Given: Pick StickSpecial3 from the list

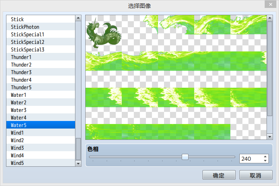Looking at the screenshot, I should point(41,50).
